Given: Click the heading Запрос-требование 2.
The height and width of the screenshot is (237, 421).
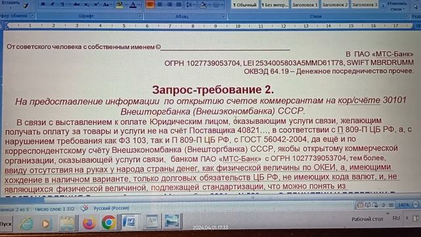Looking at the screenshot, I should click(x=213, y=90).
